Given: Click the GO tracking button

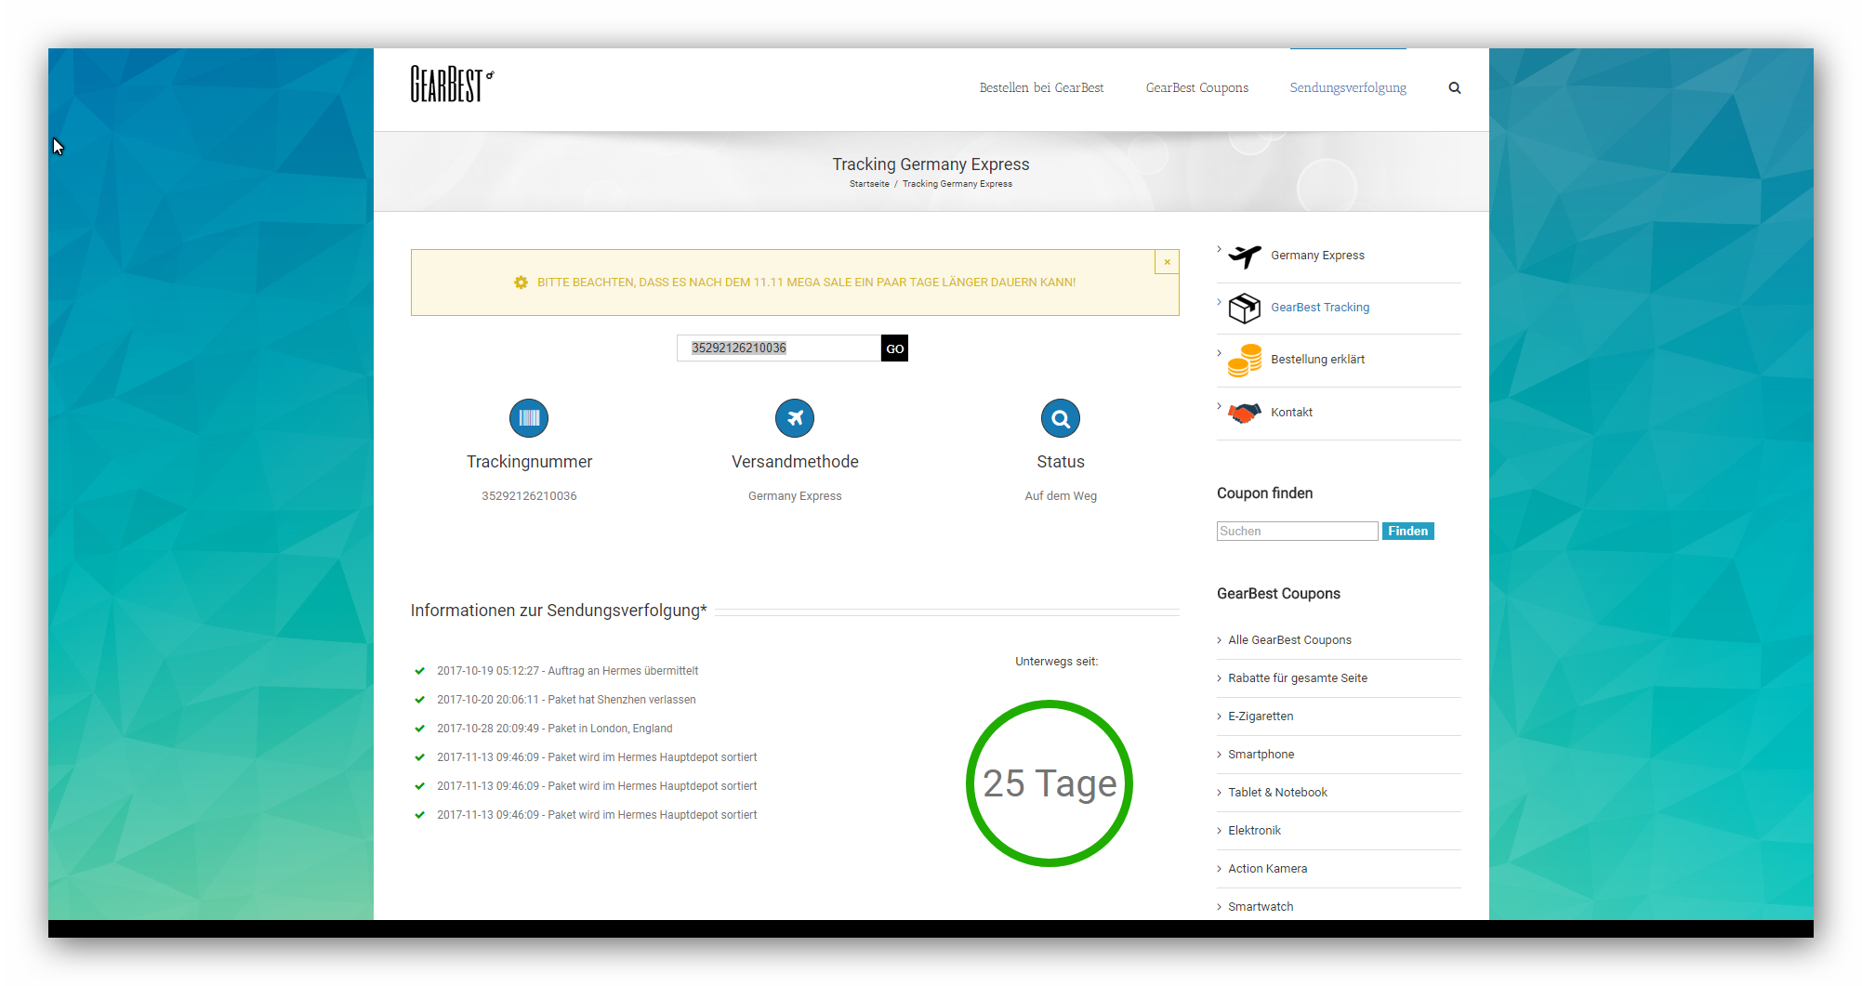Looking at the screenshot, I should pyautogui.click(x=894, y=348).
